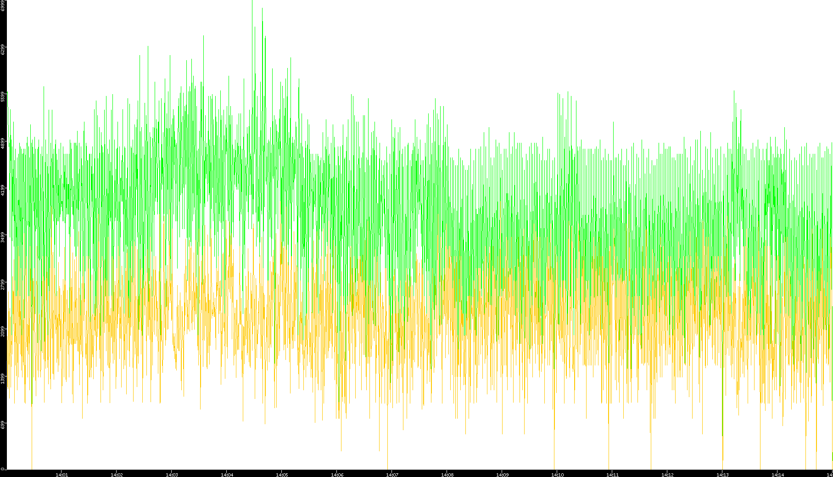Select the 14:10 time axis label

(557, 474)
